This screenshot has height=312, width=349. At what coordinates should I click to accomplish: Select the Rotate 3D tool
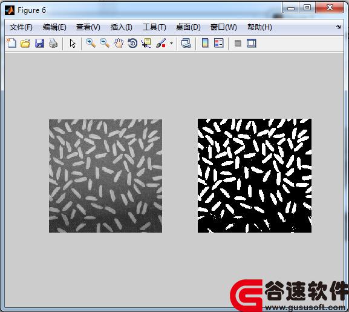pos(132,43)
